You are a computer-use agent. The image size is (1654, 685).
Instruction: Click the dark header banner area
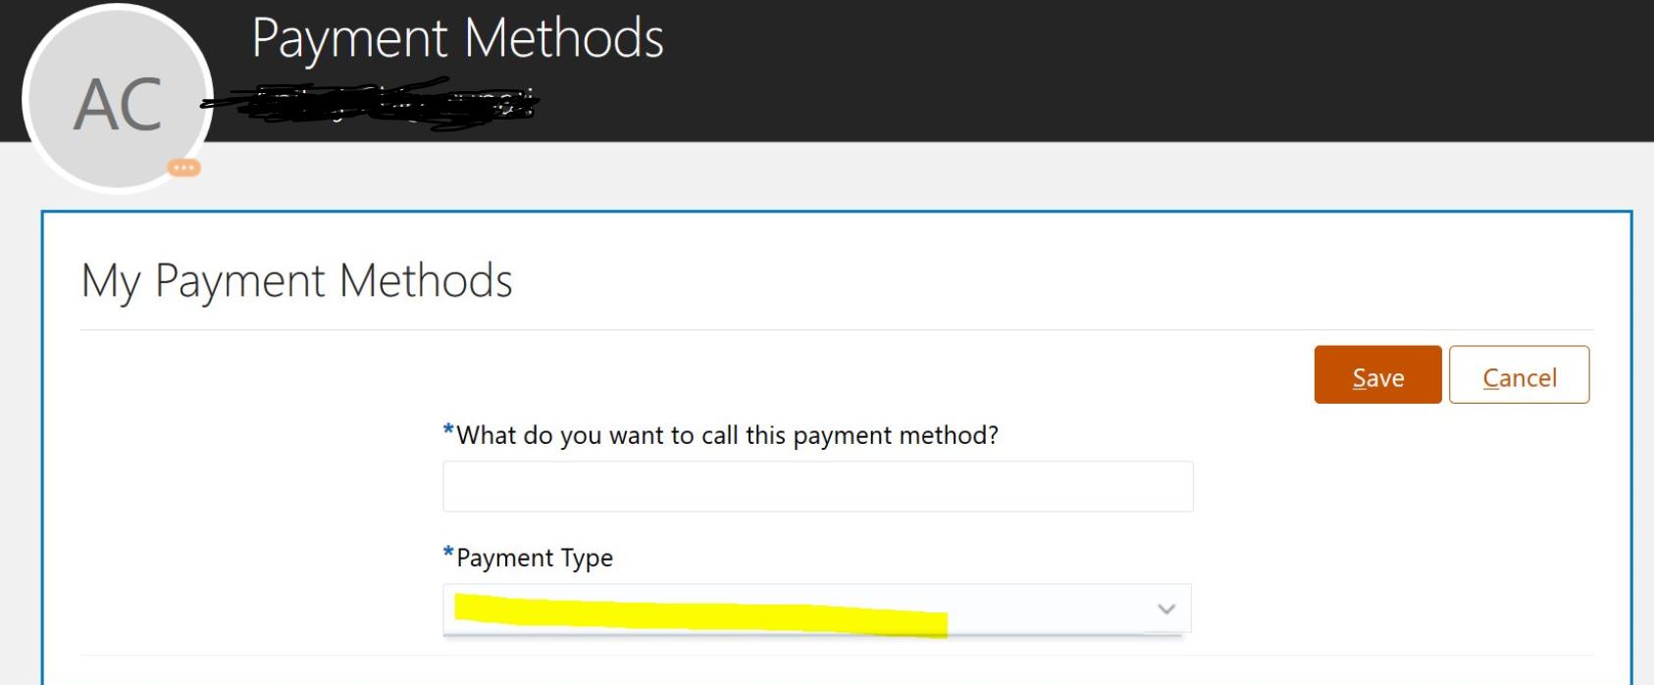(1079, 69)
